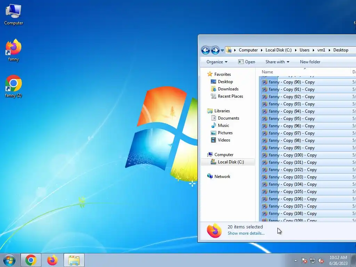356x267 pixels.
Task: Select file fanny - Copy (99) - Copy
Action: click(308, 147)
